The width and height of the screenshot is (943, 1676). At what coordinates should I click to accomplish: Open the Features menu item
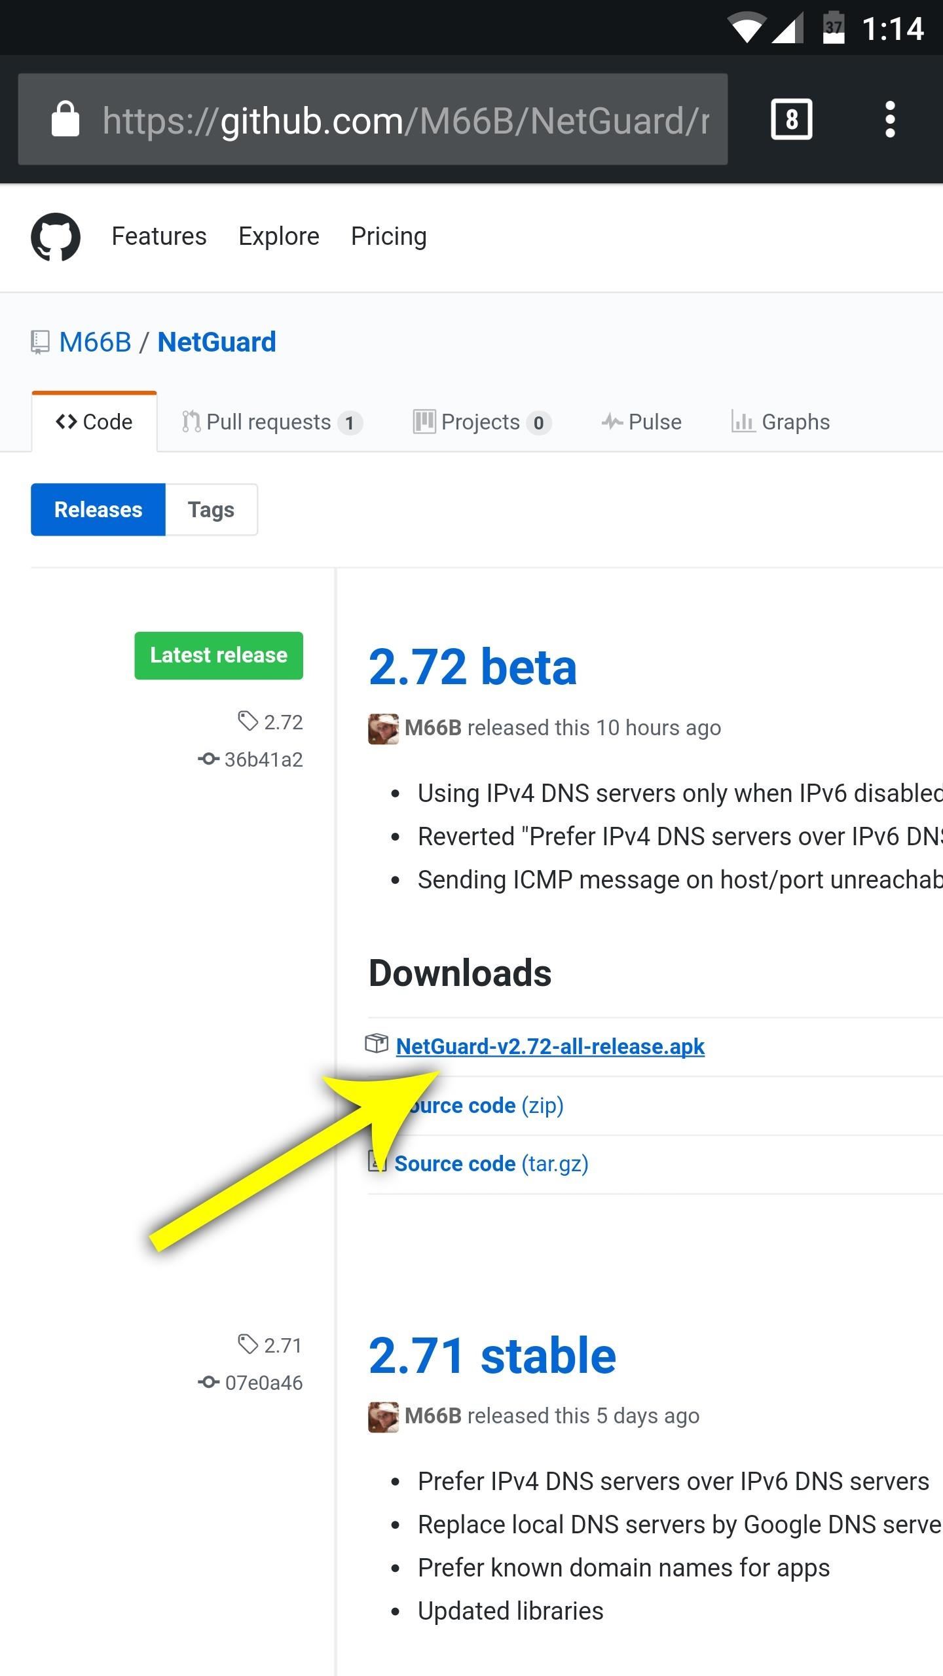(159, 236)
